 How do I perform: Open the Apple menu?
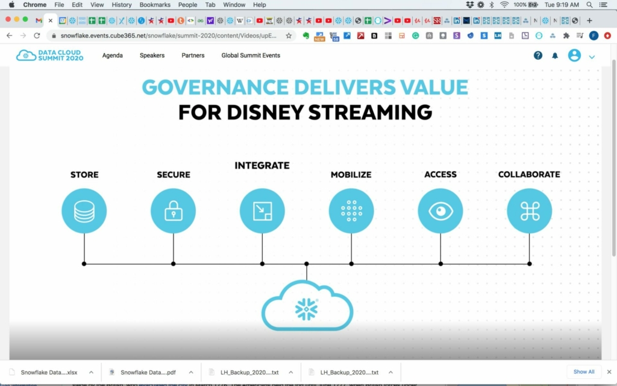click(11, 5)
